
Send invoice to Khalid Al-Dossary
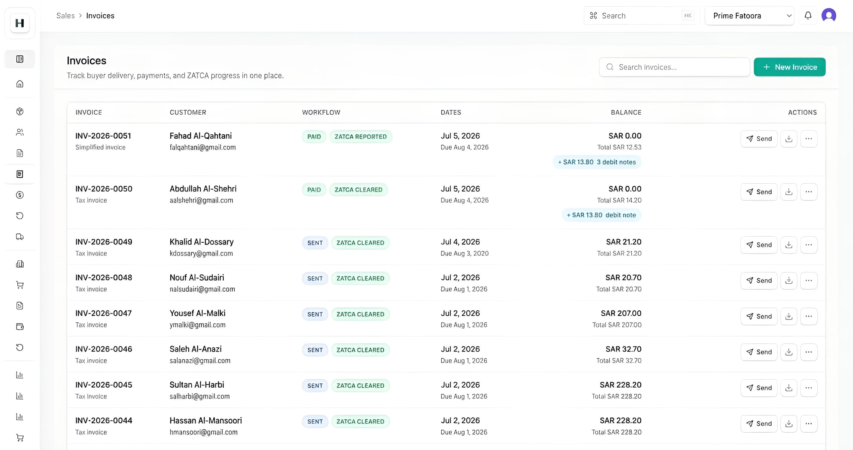pos(759,245)
